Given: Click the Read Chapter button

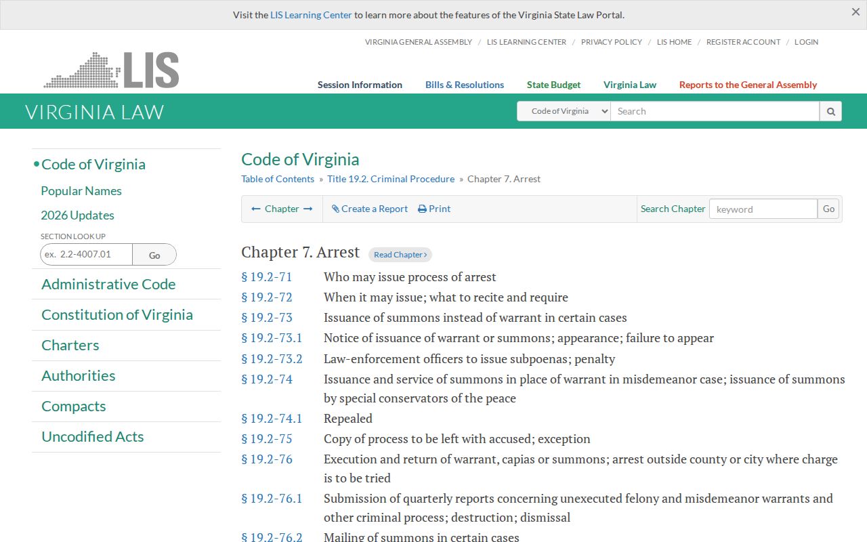Looking at the screenshot, I should [400, 255].
